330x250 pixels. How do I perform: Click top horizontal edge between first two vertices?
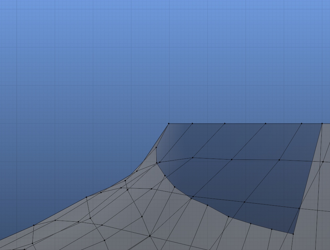[180, 123]
